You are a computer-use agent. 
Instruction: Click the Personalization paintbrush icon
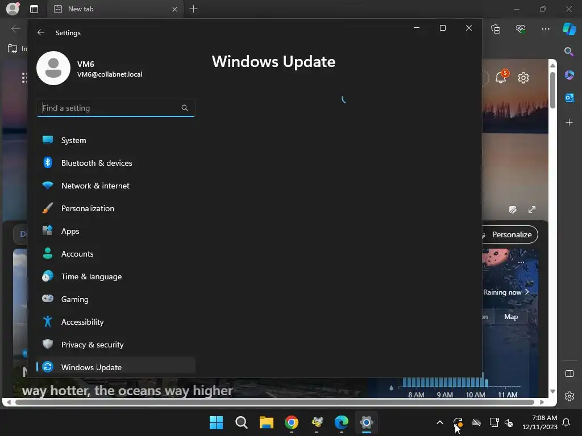coord(48,208)
